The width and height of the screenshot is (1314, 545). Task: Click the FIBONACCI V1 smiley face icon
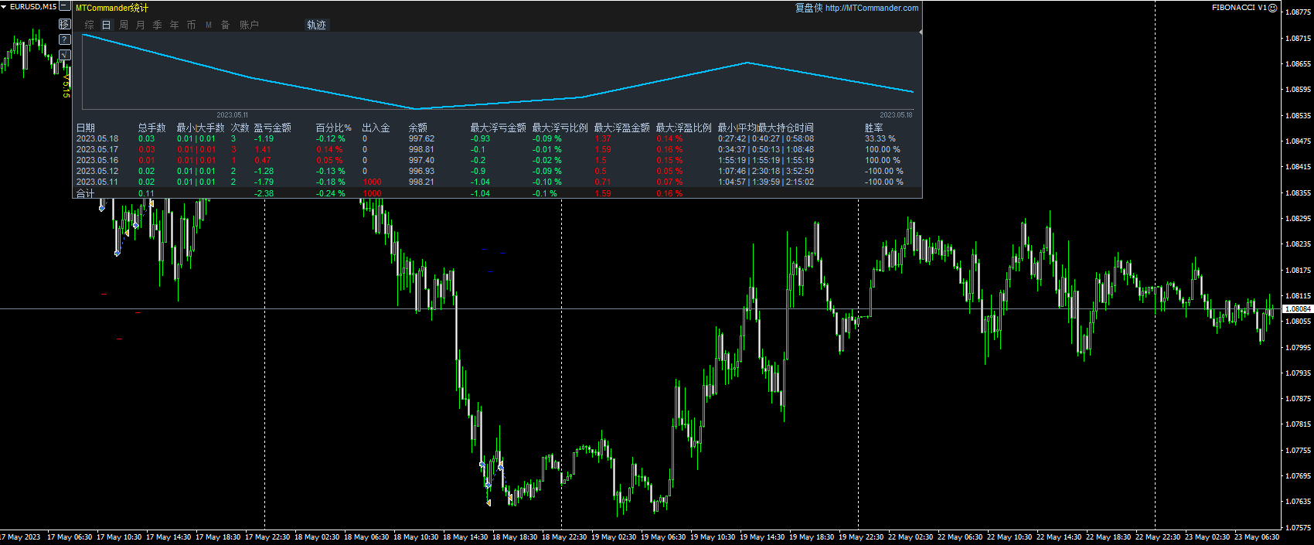(x=1273, y=8)
